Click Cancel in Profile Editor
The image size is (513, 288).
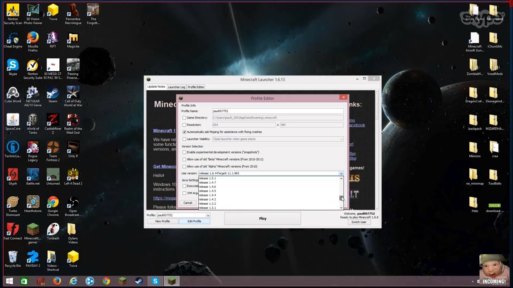pyautogui.click(x=188, y=203)
